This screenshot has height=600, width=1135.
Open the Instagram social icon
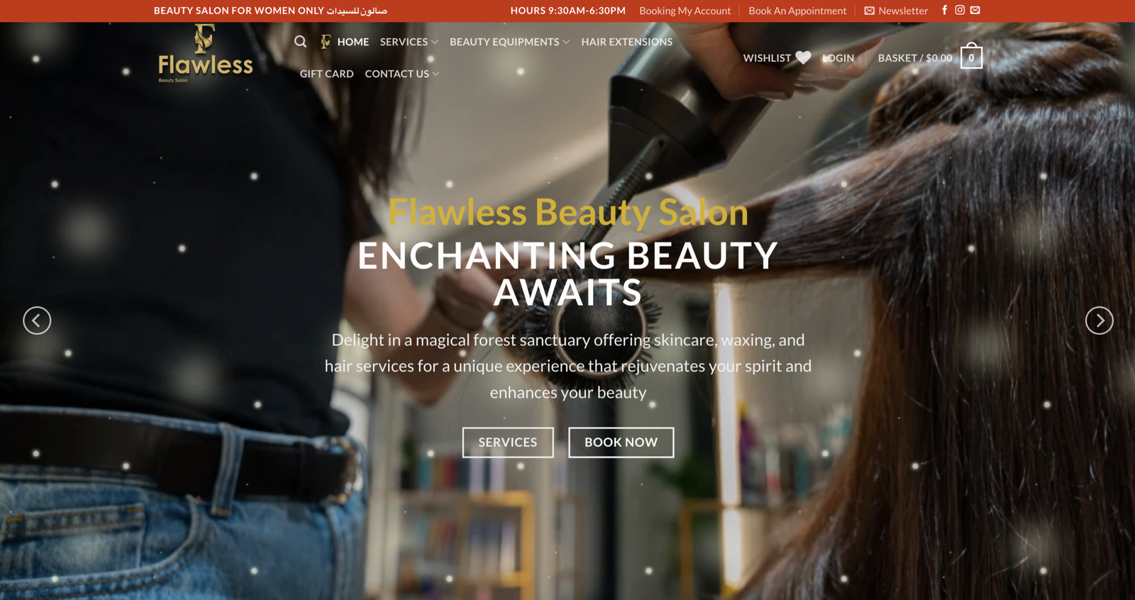[x=960, y=10]
